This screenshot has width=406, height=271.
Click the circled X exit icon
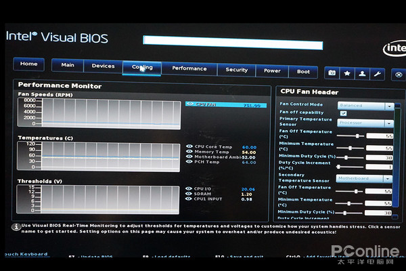click(x=399, y=75)
